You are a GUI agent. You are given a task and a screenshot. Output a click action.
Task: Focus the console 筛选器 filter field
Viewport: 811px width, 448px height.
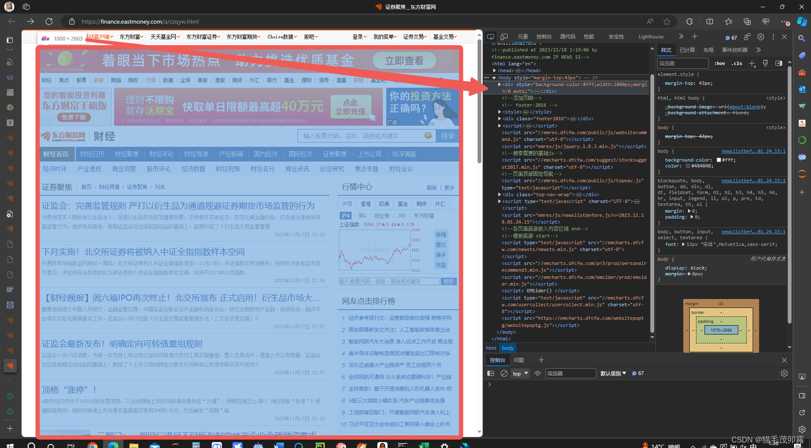(x=571, y=373)
